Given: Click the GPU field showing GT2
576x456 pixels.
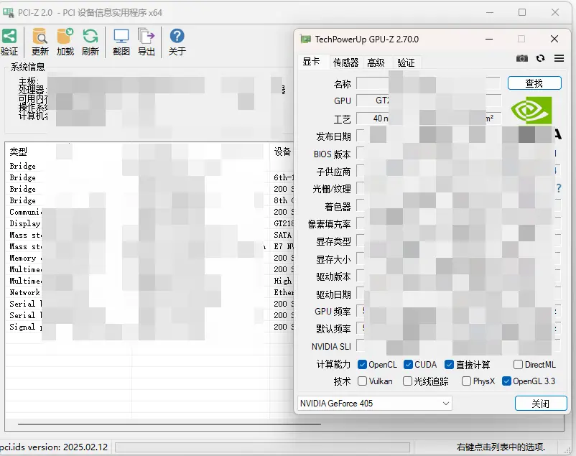Looking at the screenshot, I should coord(429,101).
